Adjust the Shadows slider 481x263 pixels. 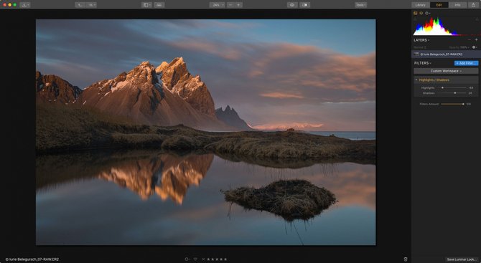(x=455, y=93)
